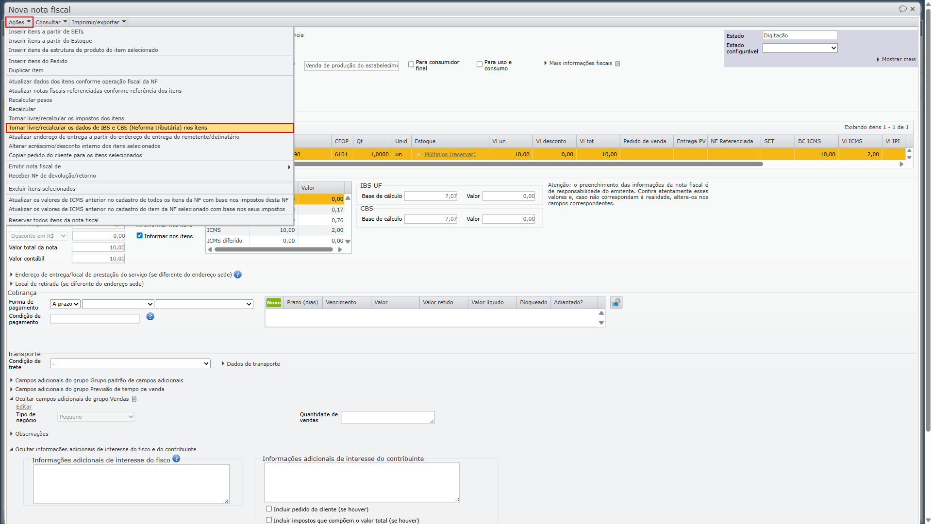Click the Valor total da nota field

pyautogui.click(x=99, y=247)
